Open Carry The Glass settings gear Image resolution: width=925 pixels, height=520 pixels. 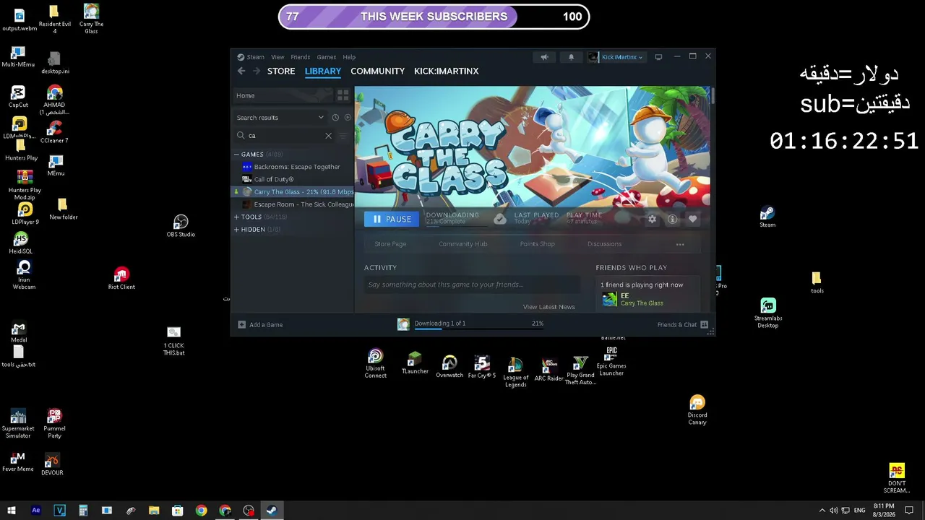point(652,219)
